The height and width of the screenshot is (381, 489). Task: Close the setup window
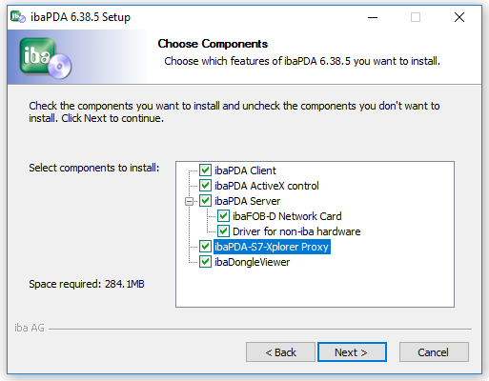click(x=459, y=17)
